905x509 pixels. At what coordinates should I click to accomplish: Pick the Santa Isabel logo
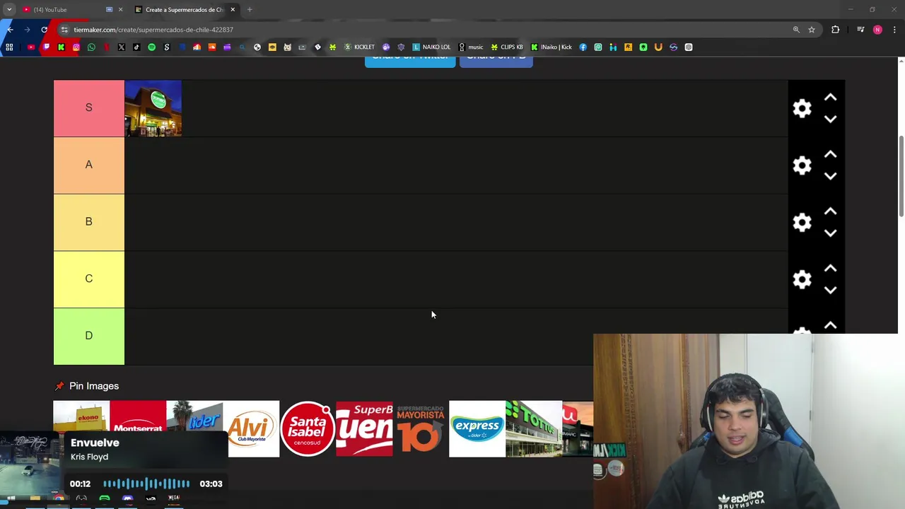[308, 429]
